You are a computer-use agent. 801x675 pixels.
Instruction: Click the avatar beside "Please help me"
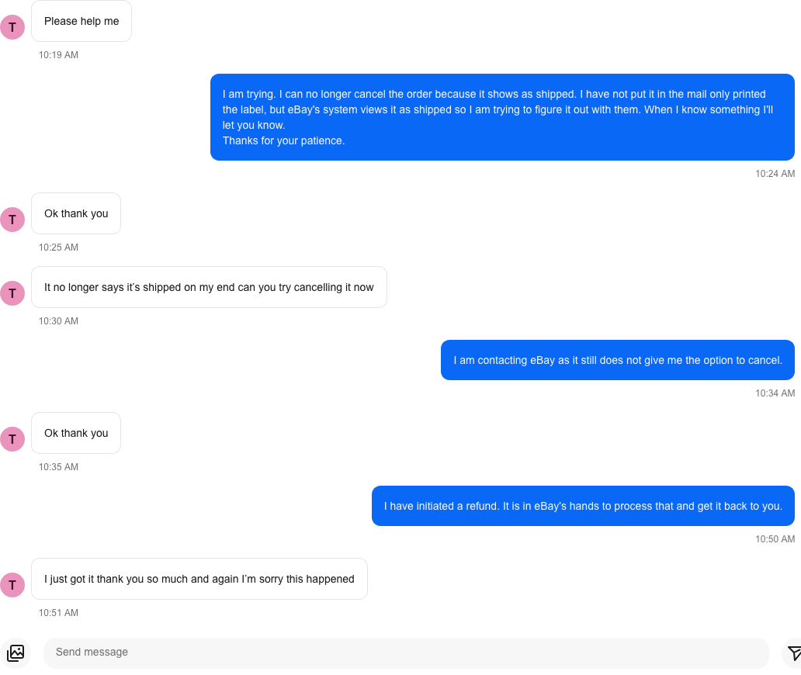[x=12, y=27]
